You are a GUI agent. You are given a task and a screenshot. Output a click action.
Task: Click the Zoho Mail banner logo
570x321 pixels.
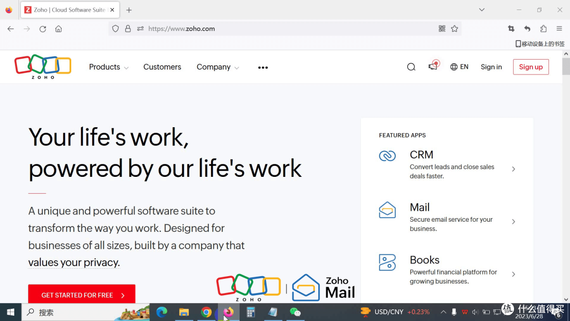pos(286,288)
